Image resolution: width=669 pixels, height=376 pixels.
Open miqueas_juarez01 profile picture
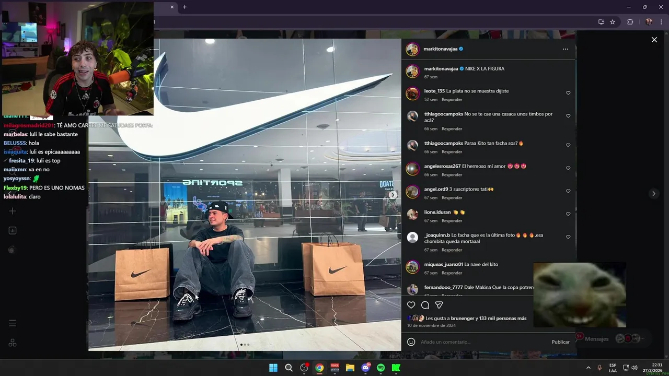[412, 267]
